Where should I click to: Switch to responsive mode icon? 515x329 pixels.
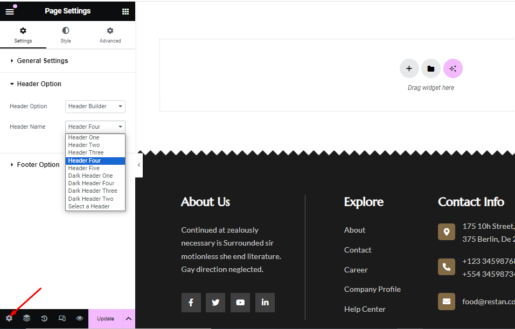62,318
